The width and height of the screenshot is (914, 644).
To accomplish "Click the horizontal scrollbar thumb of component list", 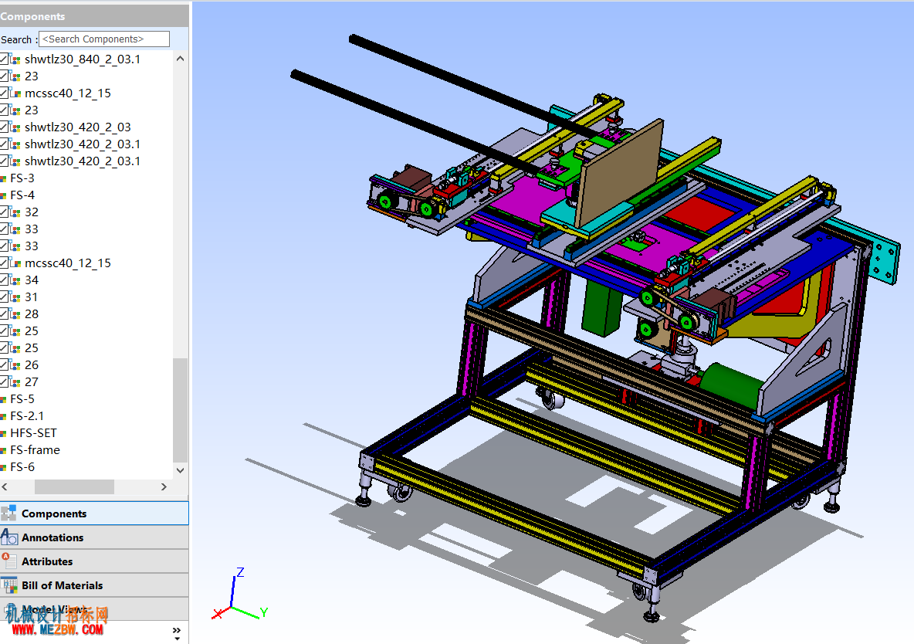I will coord(74,486).
